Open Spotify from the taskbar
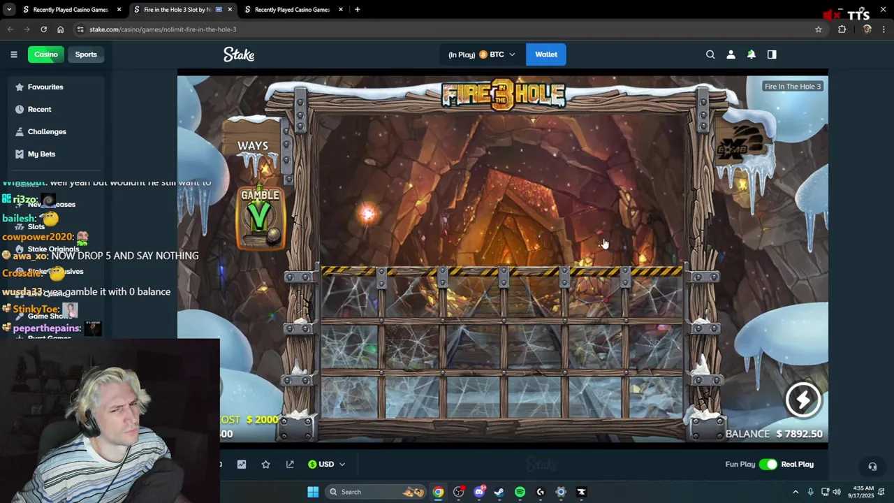The image size is (894, 503). [520, 492]
